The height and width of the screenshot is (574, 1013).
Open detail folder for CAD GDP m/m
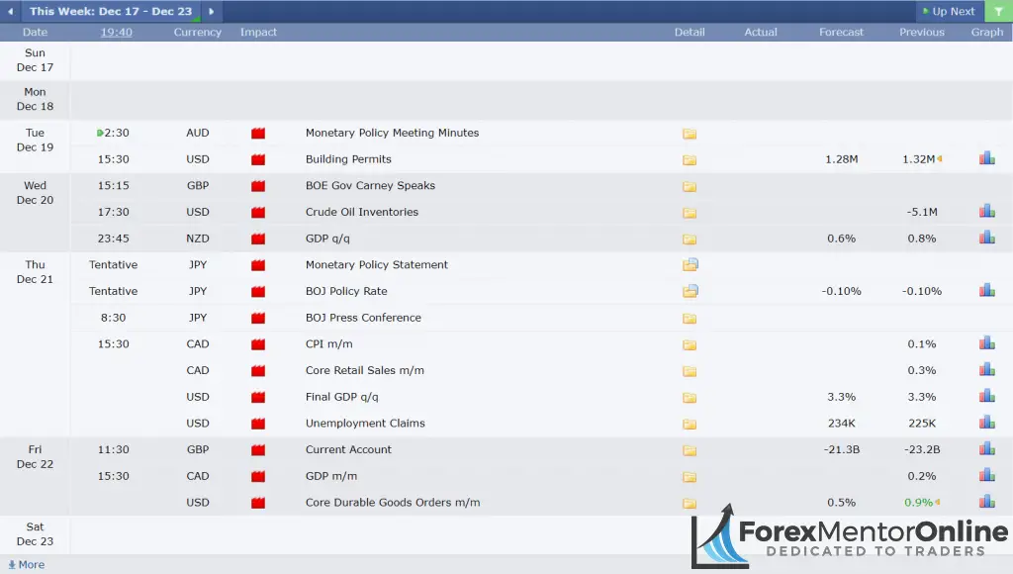pos(690,477)
